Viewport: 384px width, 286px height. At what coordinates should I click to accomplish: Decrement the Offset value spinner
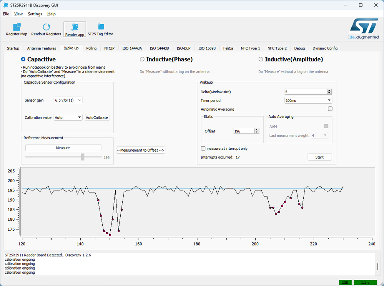256,132
